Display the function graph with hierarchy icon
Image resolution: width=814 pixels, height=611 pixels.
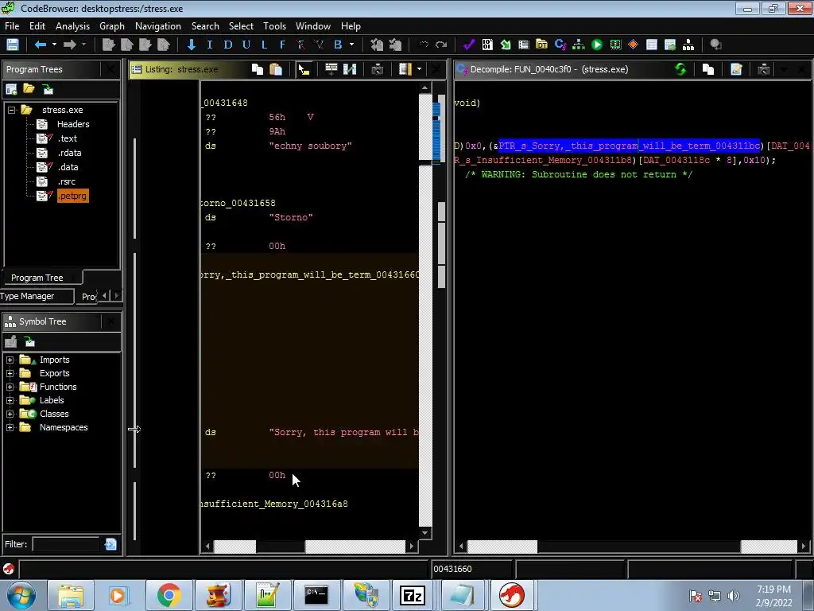pos(579,45)
